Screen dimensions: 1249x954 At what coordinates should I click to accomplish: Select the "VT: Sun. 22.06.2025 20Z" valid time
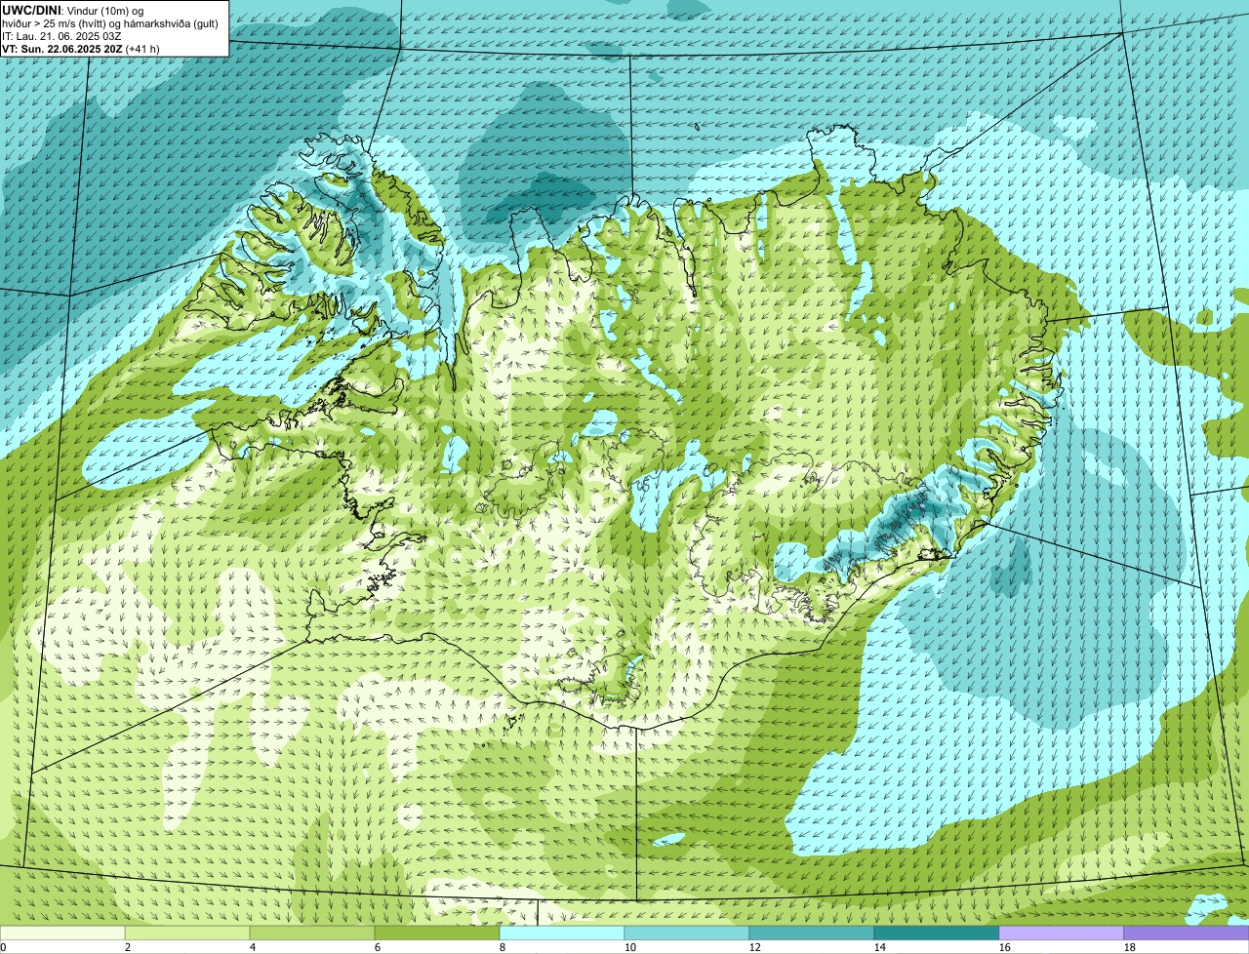click(62, 49)
